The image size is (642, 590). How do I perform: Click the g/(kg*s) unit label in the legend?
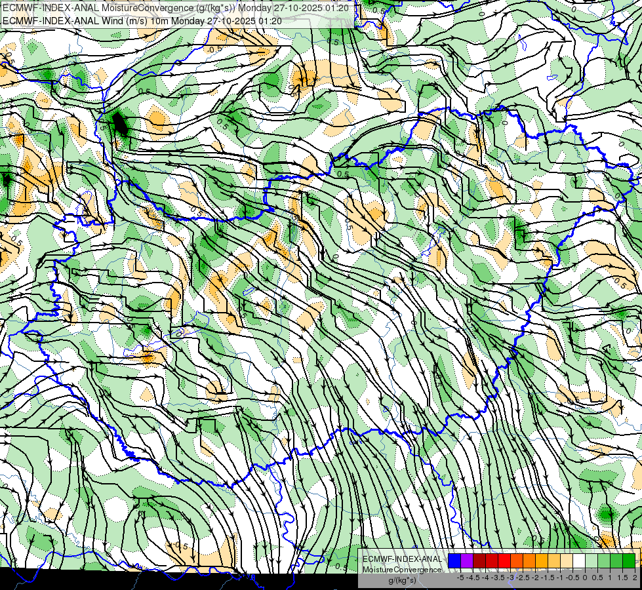pos(403,581)
